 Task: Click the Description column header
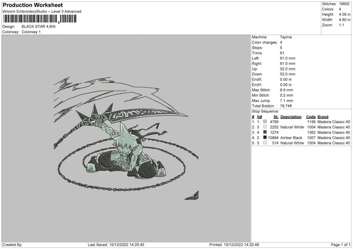(291, 117)
